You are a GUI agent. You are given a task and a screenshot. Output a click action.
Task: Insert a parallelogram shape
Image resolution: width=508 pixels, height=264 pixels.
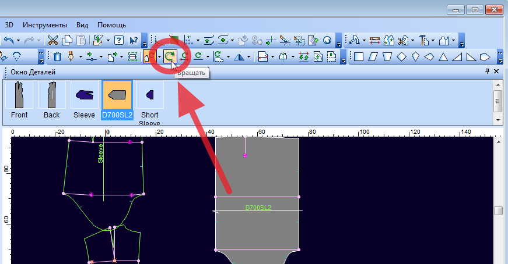click(373, 57)
